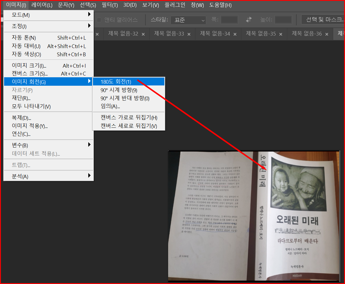345x284 pixels.
Task: Choose 모두 나타내기(V) menu entry
Action: point(49,106)
